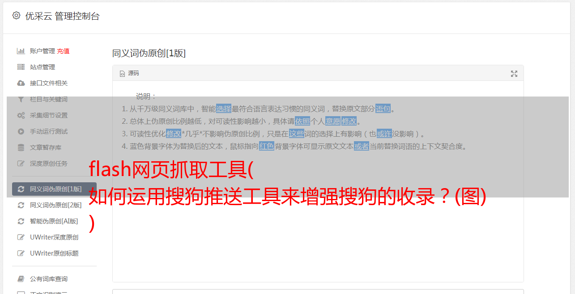Image resolution: width=575 pixels, height=294 pixels.
Task: Click highlighted word 选择 in editor
Action: click(224, 109)
